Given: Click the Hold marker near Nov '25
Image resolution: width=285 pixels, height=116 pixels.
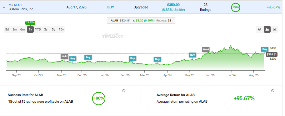Looking at the screenshot, I should 64,56.
